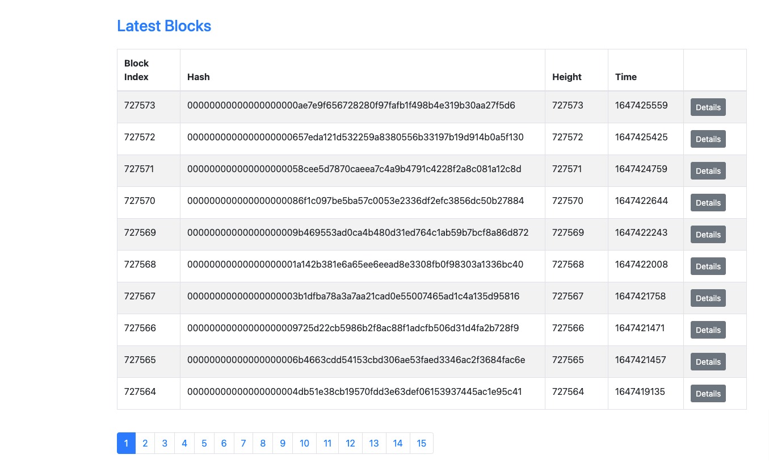Click the Latest Blocks heading link
The width and height of the screenshot is (769, 471).
point(164,26)
